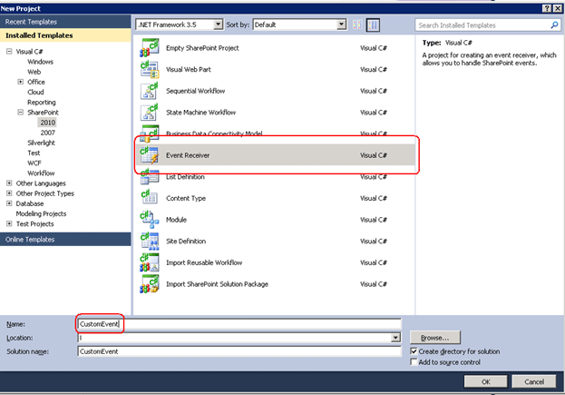Select the Test category under Visual C#
This screenshot has height=395, width=565.
point(34,153)
